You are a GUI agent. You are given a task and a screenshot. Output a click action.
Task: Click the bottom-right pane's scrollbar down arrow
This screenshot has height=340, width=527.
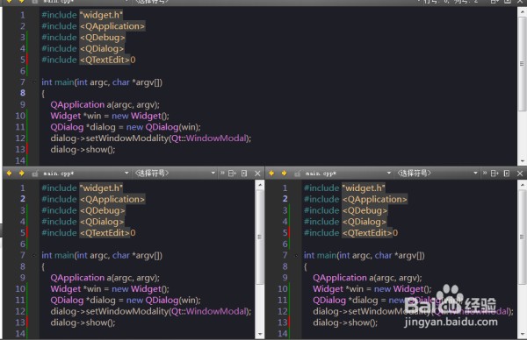[522, 334]
